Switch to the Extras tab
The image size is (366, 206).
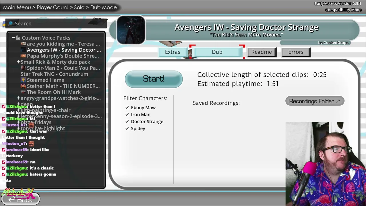tap(172, 52)
